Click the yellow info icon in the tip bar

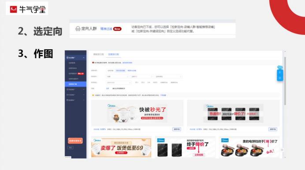point(93,95)
